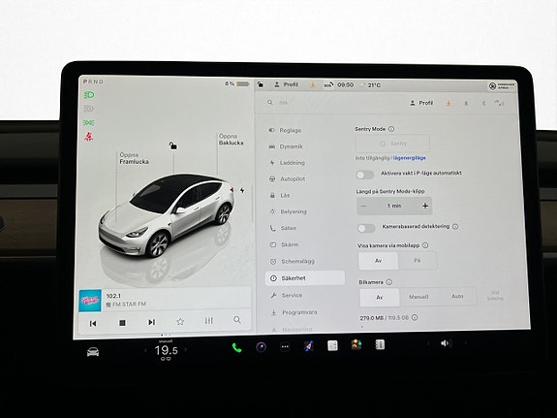Open the Phone app
Viewport: 557px width, 418px height.
click(x=236, y=347)
